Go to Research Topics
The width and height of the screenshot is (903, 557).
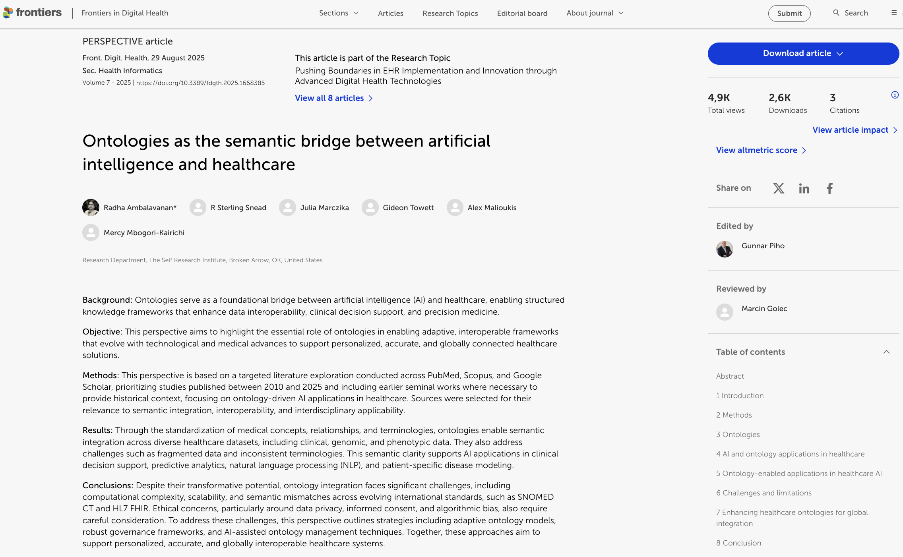pyautogui.click(x=450, y=14)
